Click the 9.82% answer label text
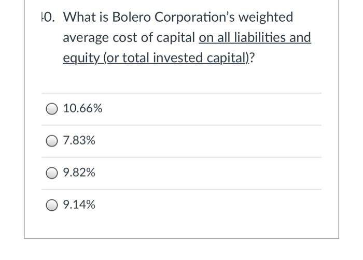The height and width of the screenshot is (260, 363). [x=79, y=172]
